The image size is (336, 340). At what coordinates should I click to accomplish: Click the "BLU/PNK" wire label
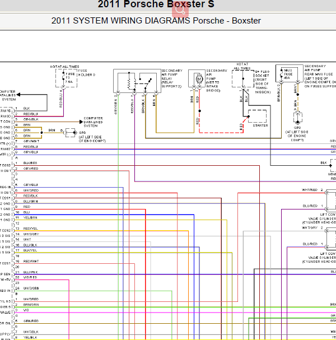(31, 272)
